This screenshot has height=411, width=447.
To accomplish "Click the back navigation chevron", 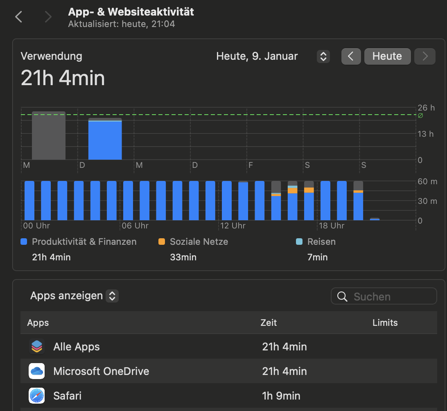I will click(x=18, y=17).
